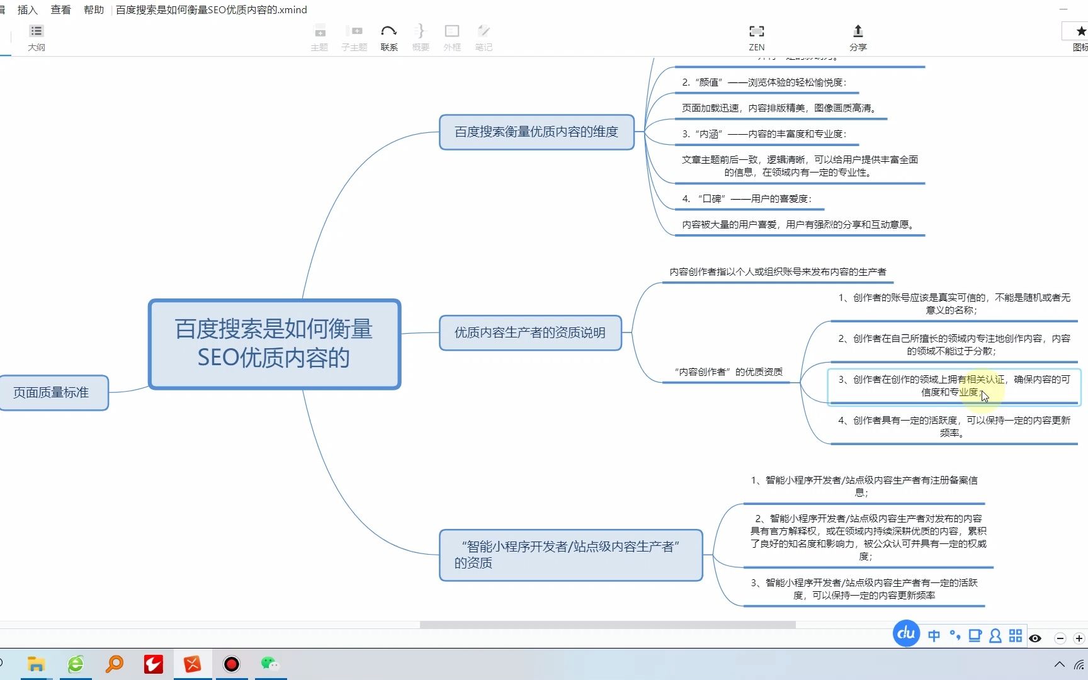Open the green e browser from the taskbar
Screen dimensions: 1088x680
click(x=76, y=664)
